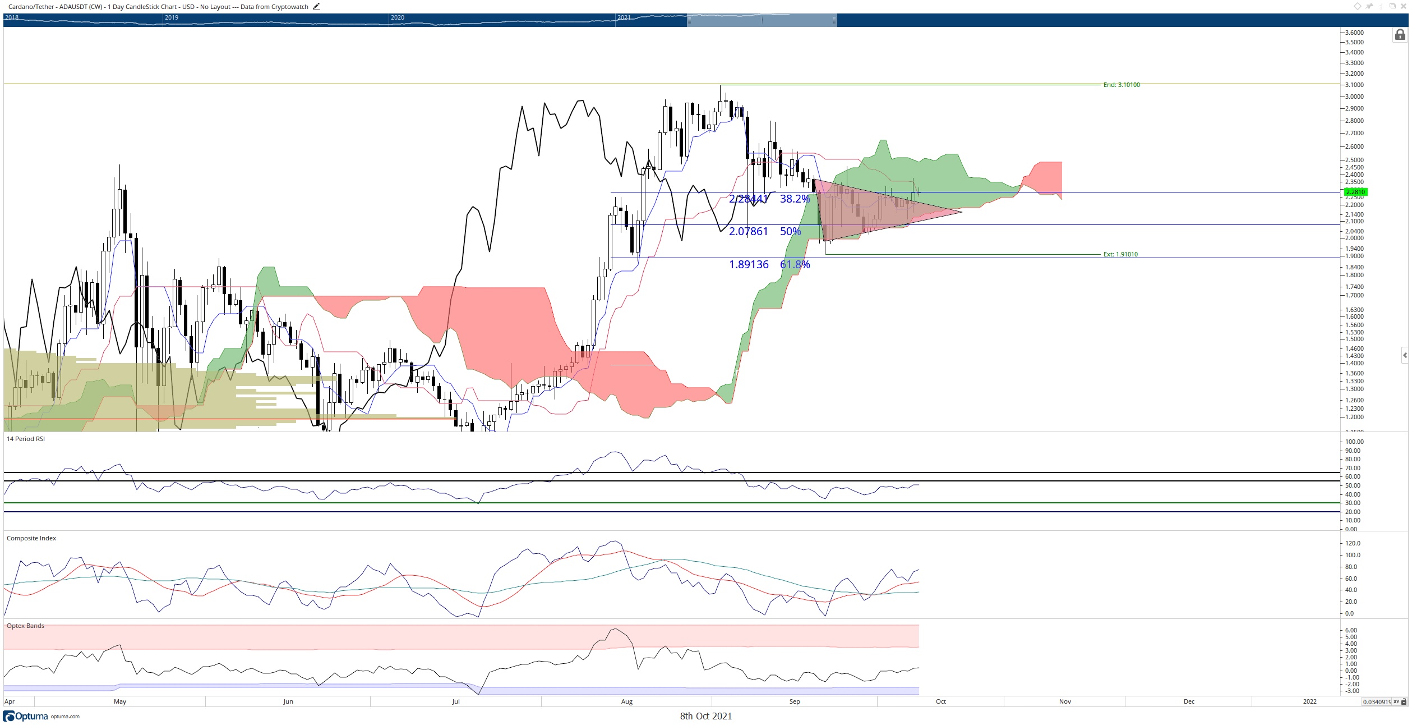Viewport: 1412px width, 725px height.
Task: Click the scale value input field 0.034091
Action: point(1377,702)
